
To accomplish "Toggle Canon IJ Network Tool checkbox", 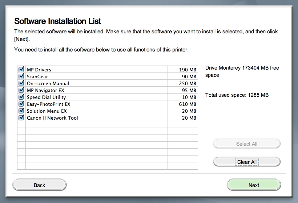I will pyautogui.click(x=21, y=117).
